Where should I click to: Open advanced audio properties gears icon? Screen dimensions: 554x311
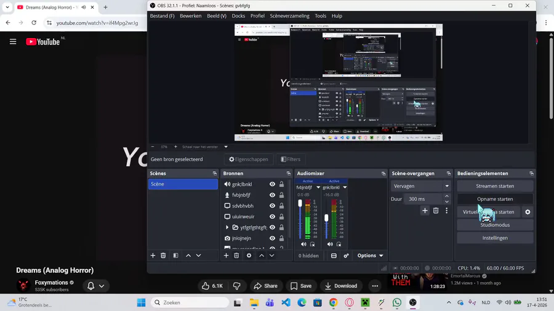pos(346,256)
